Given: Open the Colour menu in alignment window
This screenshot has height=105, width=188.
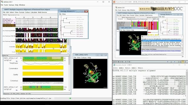Looking at the screenshot, I should 27,12.
